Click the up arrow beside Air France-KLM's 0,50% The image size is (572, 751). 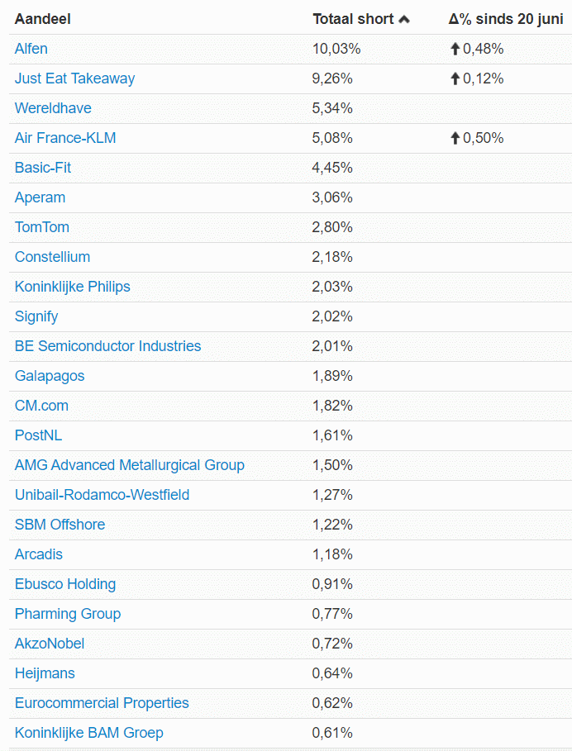click(455, 138)
